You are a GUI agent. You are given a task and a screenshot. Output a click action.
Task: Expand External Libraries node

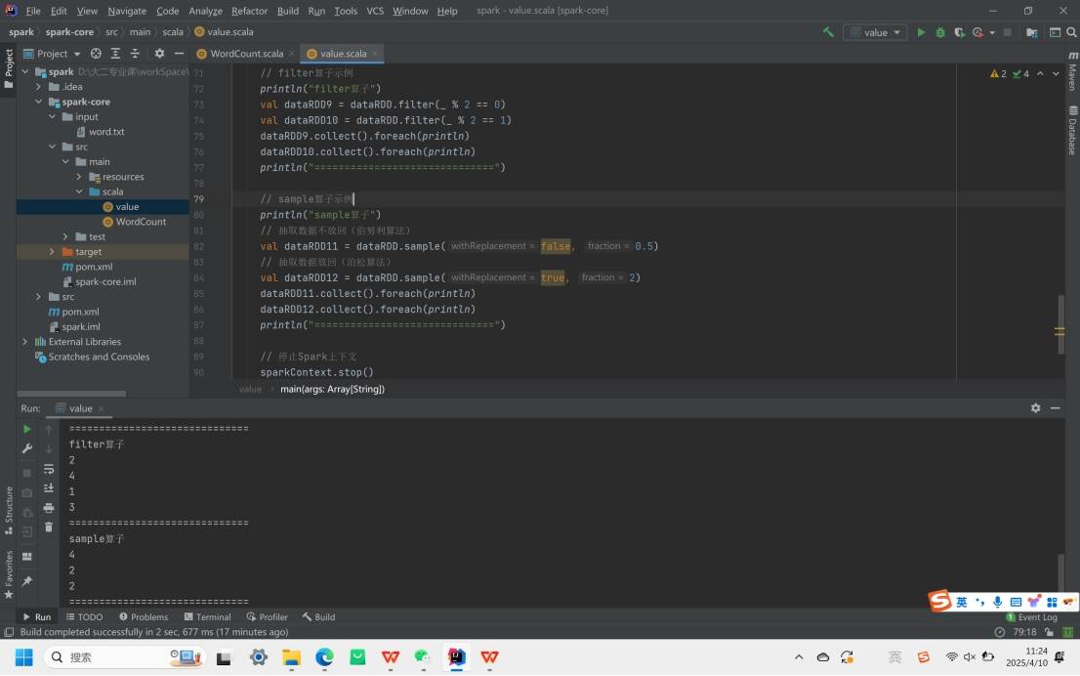(24, 342)
